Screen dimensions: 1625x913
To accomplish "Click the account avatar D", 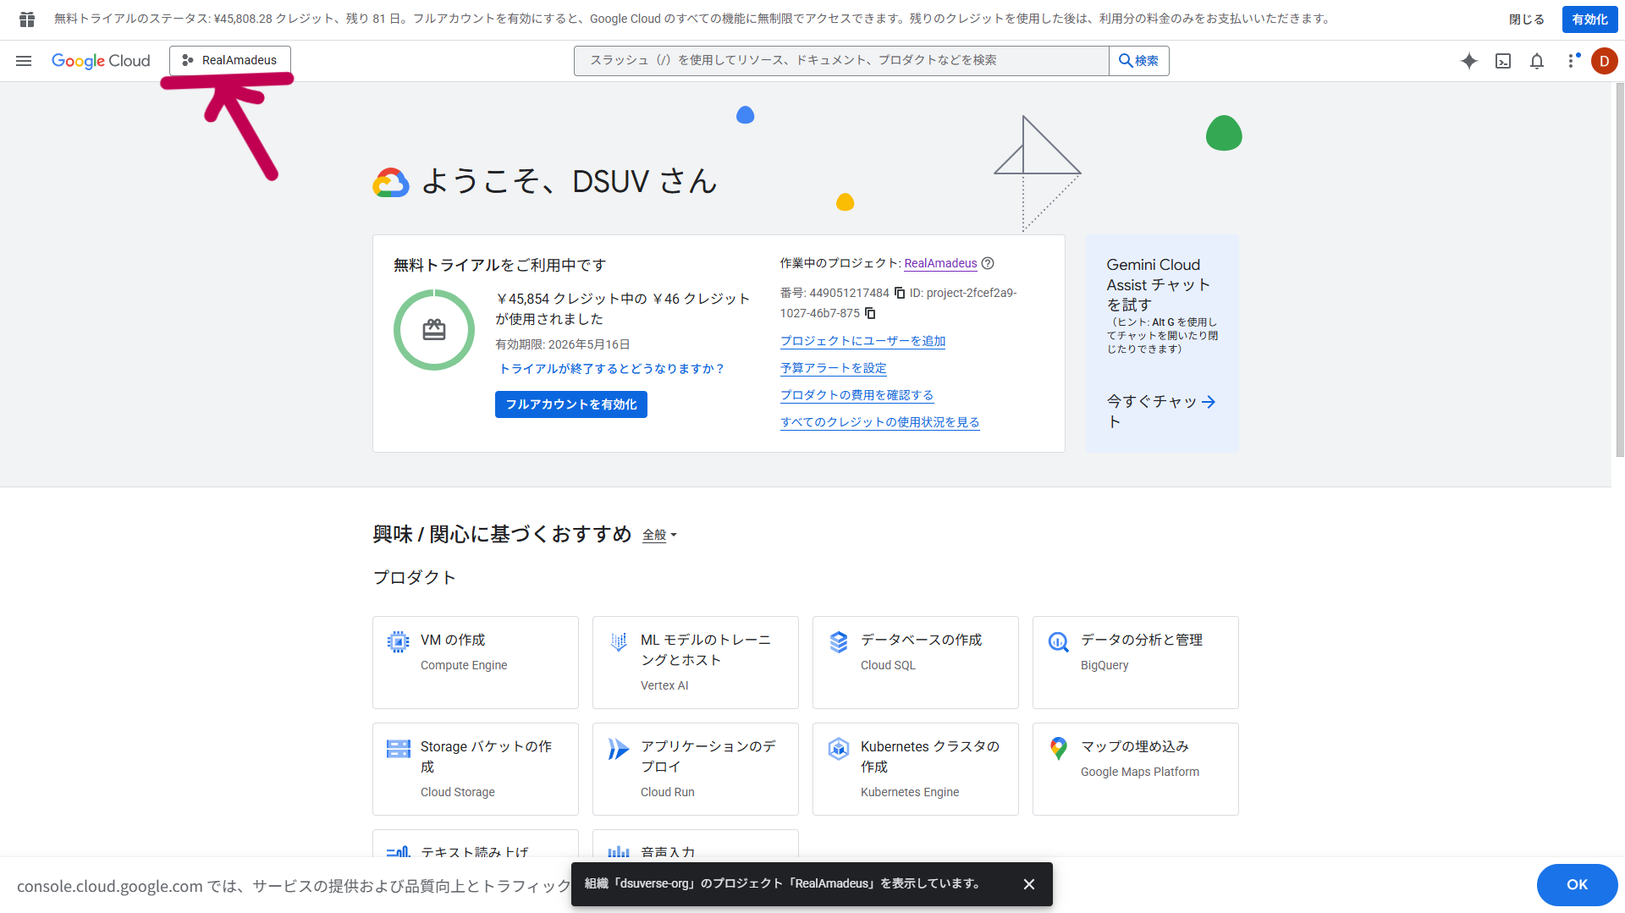I will coord(1604,61).
